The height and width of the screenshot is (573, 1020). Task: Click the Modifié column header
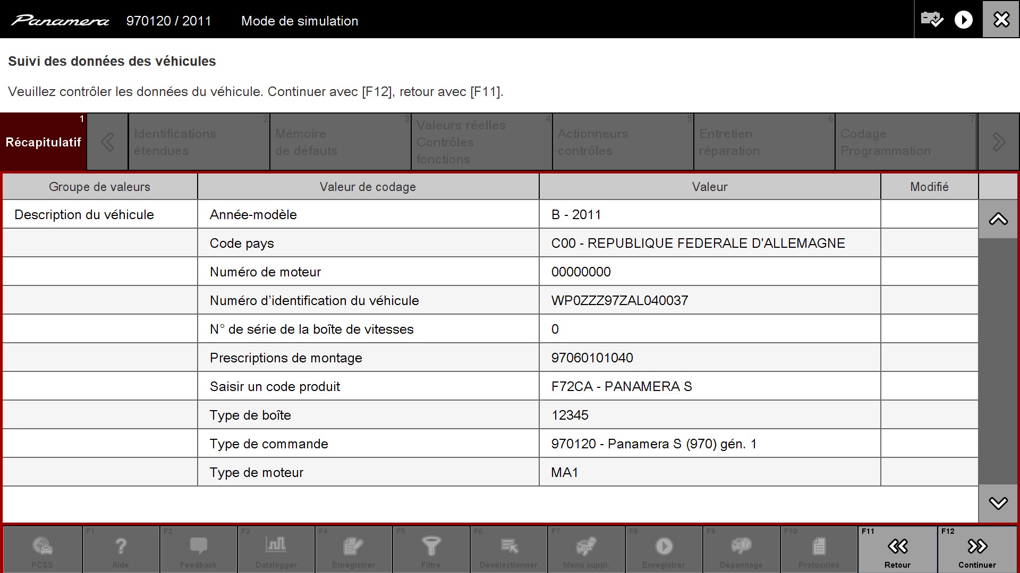929,187
